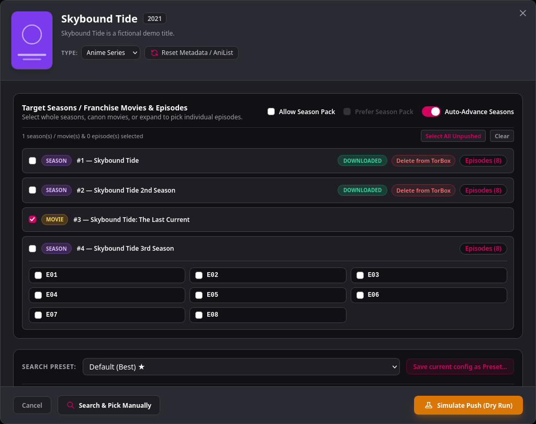
Task: Select episode E06 checkbox
Action: tap(360, 295)
